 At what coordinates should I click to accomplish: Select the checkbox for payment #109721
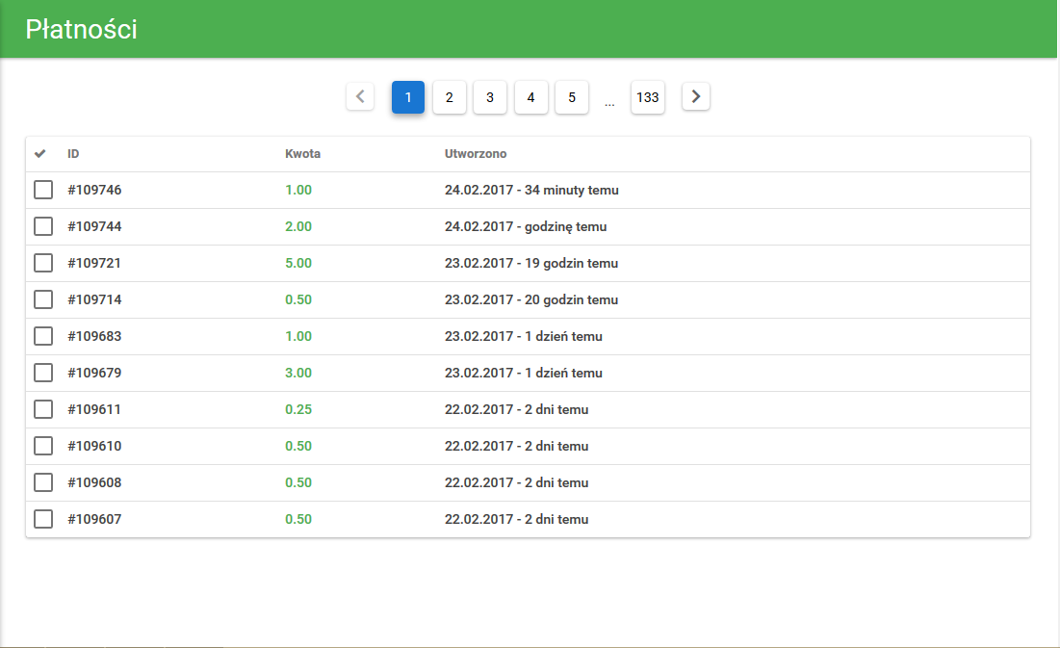coord(43,263)
